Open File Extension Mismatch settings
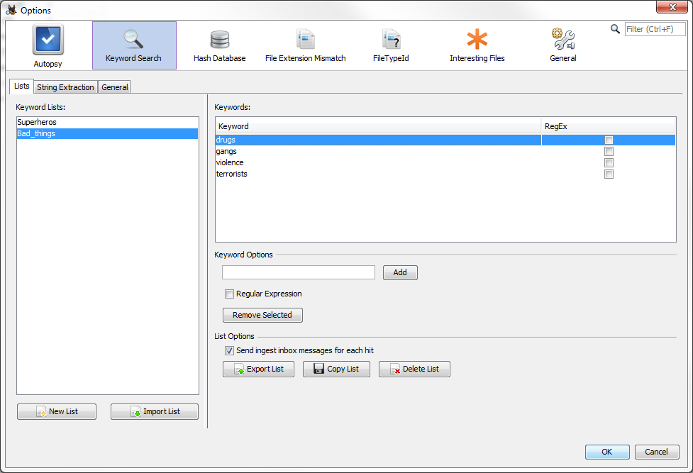693x473 pixels. pyautogui.click(x=306, y=46)
